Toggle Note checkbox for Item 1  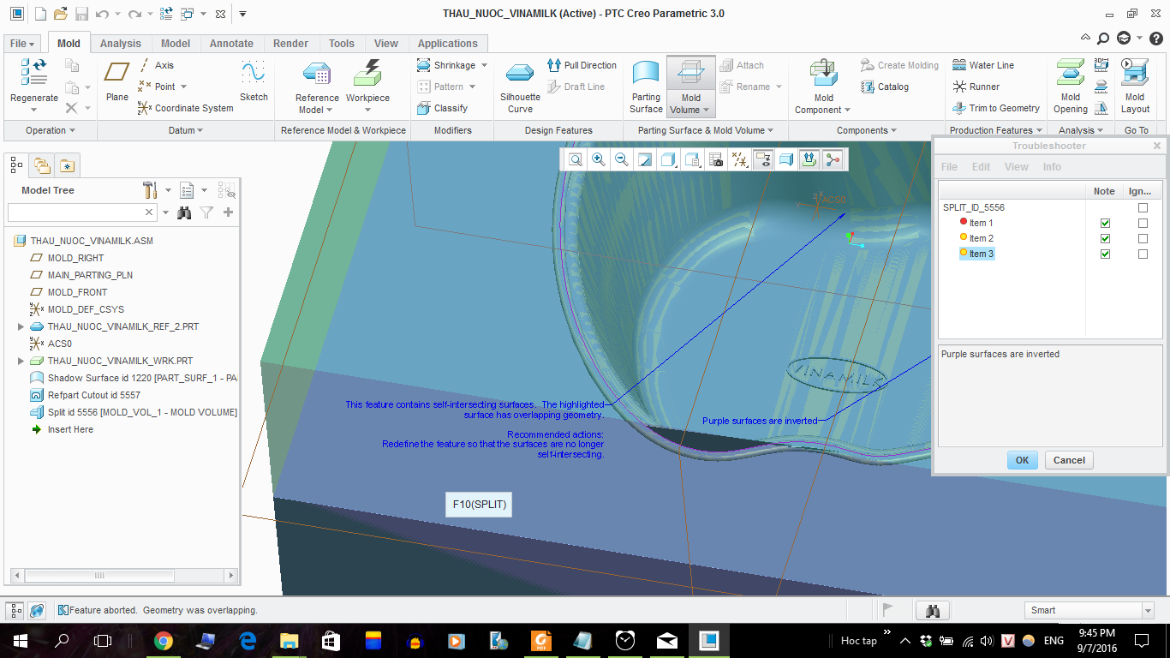(x=1105, y=223)
